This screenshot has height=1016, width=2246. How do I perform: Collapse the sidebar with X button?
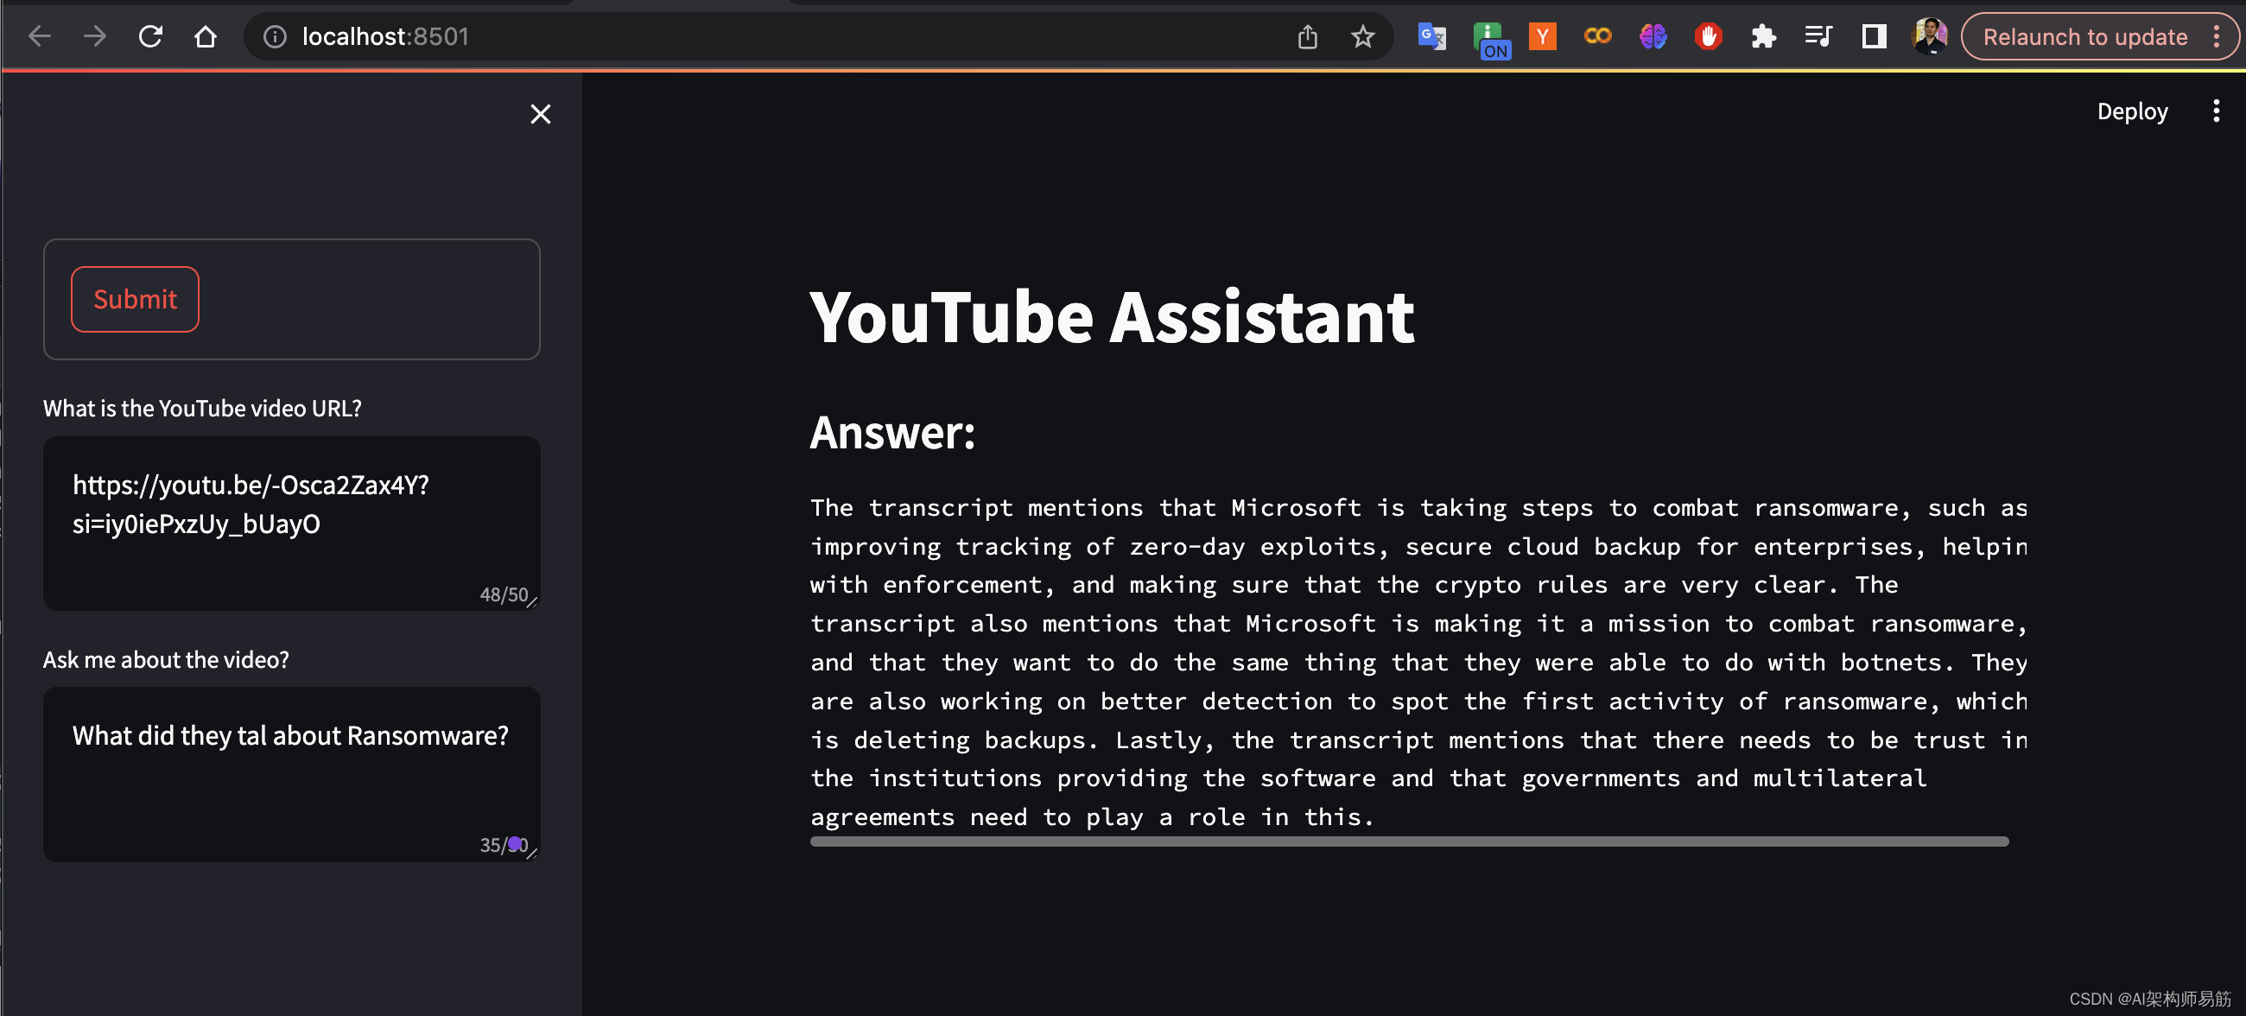tap(541, 114)
